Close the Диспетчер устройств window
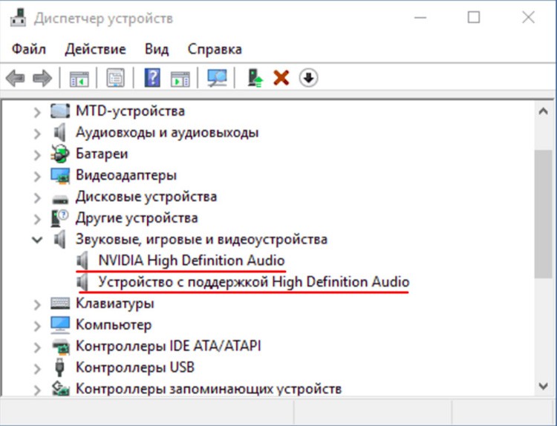Screen dimensions: 557x426 click(528, 17)
